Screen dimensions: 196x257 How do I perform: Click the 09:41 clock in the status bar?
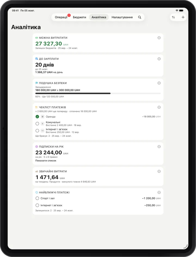15,10
